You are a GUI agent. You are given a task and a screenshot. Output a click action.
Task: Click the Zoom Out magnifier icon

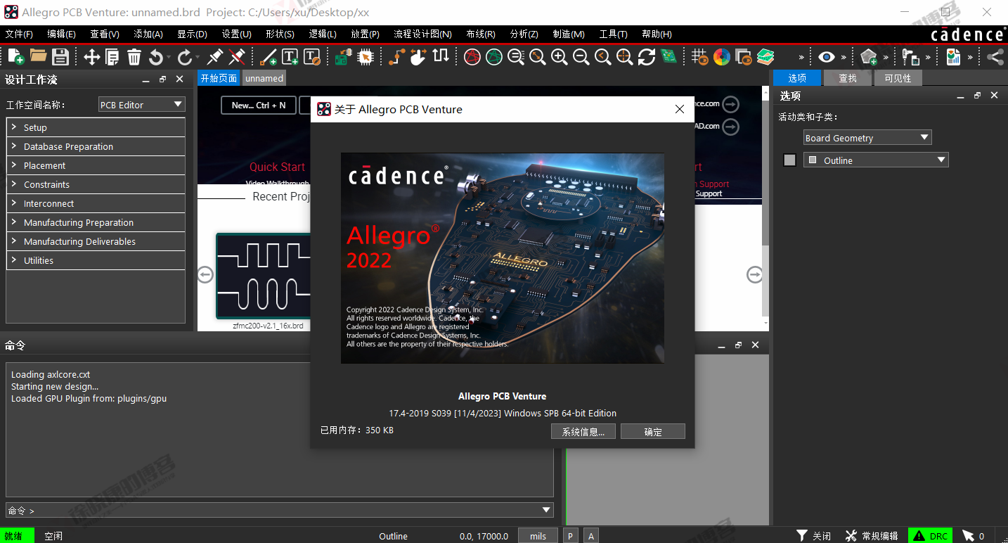tap(581, 57)
